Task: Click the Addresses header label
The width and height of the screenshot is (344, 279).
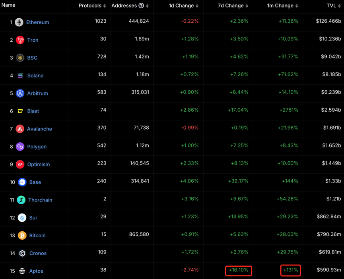Action: (x=124, y=6)
